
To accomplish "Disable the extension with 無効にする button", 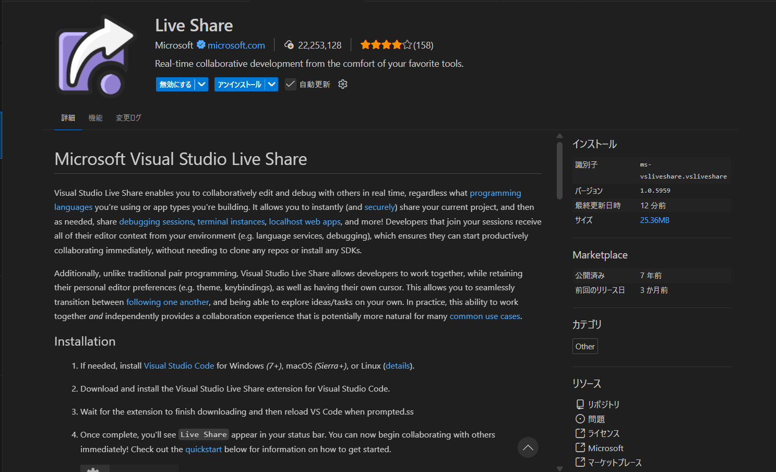I will pos(175,84).
